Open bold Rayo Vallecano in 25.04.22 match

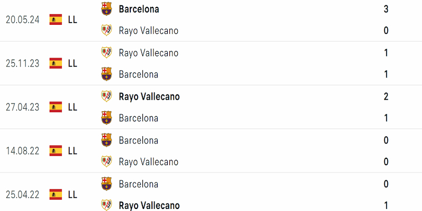pos(149,206)
